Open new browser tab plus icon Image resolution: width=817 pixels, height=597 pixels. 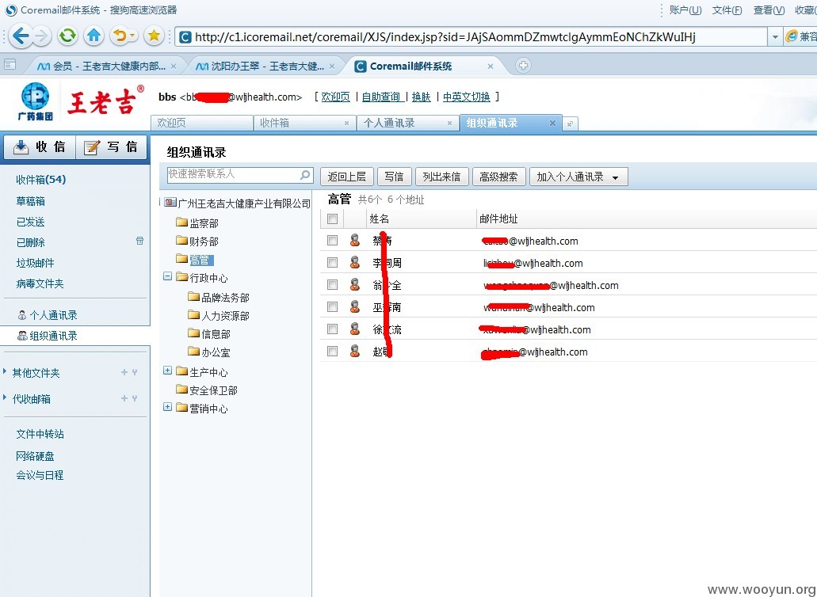pos(523,65)
